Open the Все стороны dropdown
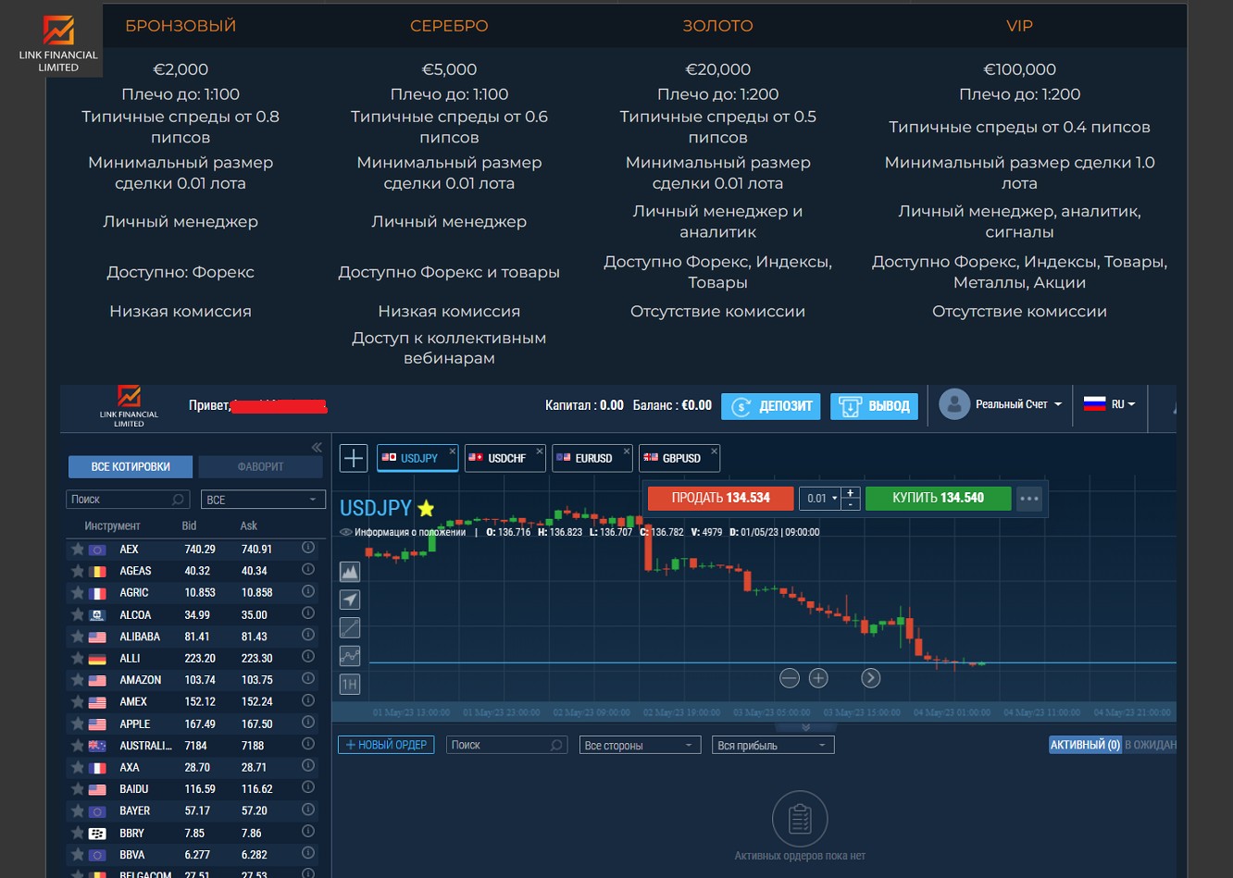Viewport: 1233px width, 878px height. (639, 745)
